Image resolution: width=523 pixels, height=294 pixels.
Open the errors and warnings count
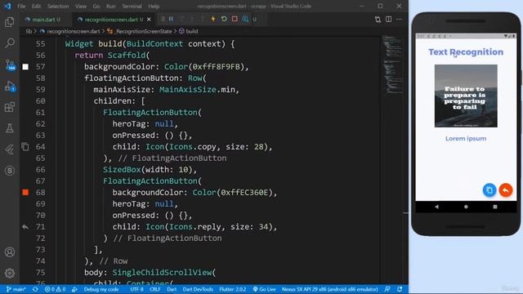55,289
